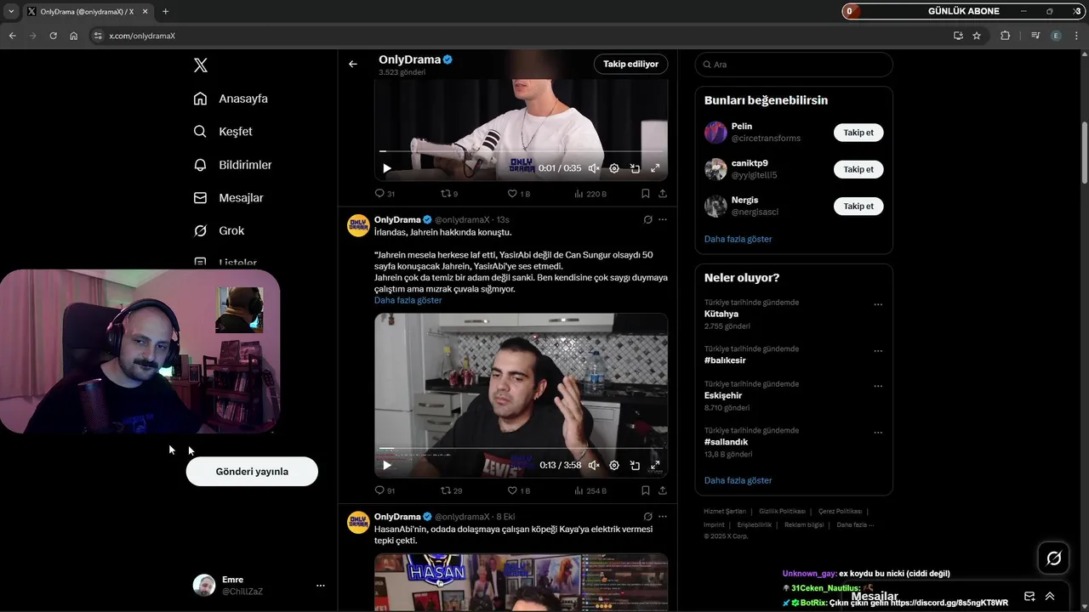
Task: Open Anasayfa home in the sidebar
Action: (x=231, y=99)
